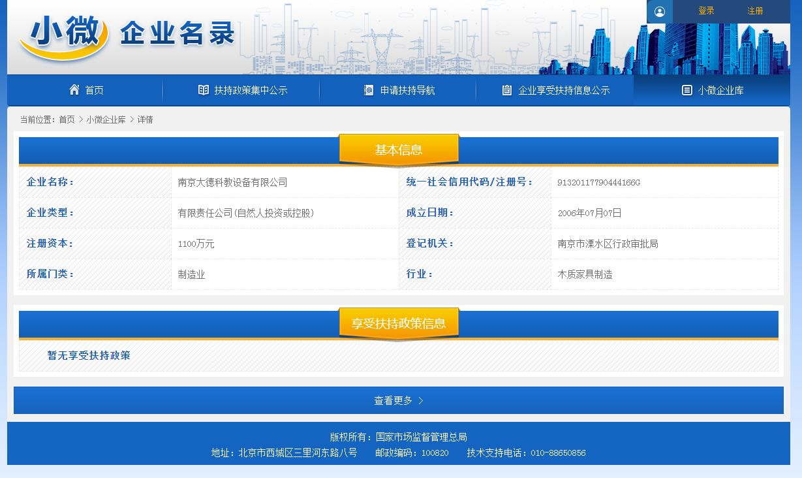This screenshot has width=802, height=478.
Task: Click the user avatar icon at top right
Action: [660, 11]
